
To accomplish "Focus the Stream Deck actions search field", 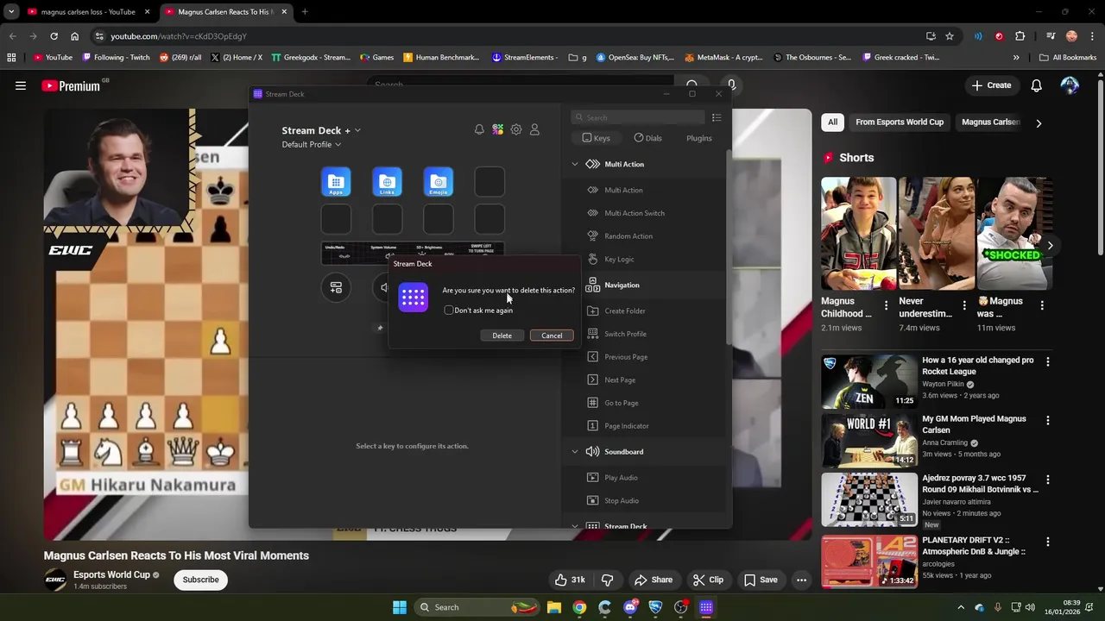I will pyautogui.click(x=639, y=117).
